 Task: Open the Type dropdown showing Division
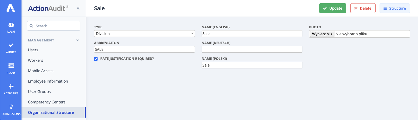[x=144, y=34]
